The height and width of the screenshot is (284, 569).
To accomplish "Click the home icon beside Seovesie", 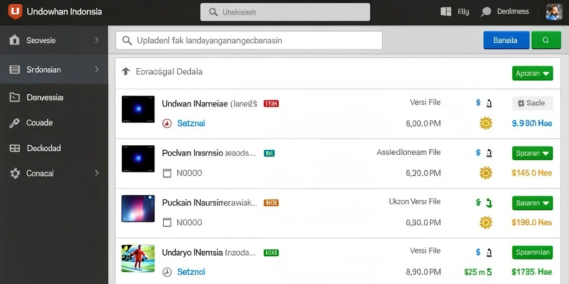I will pyautogui.click(x=14, y=40).
